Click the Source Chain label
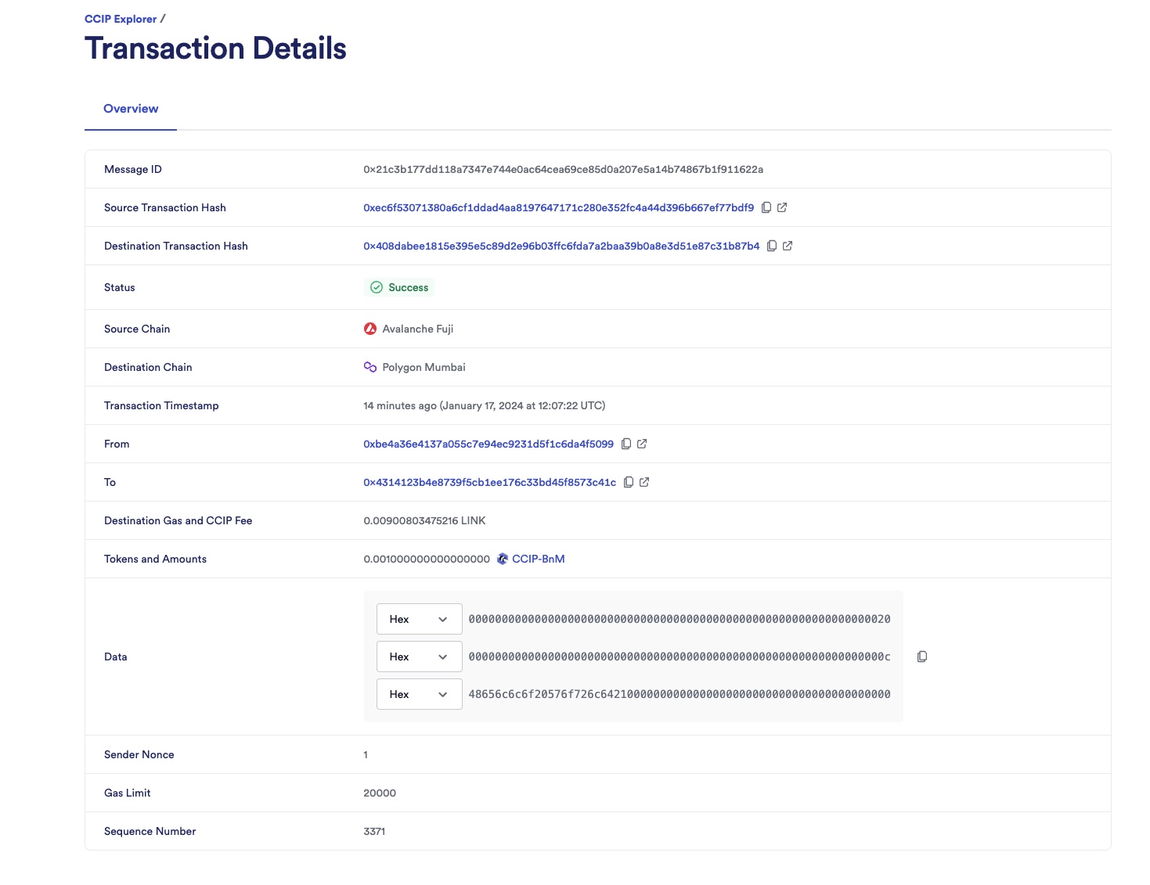Viewport: 1150px width, 885px height. [137, 329]
